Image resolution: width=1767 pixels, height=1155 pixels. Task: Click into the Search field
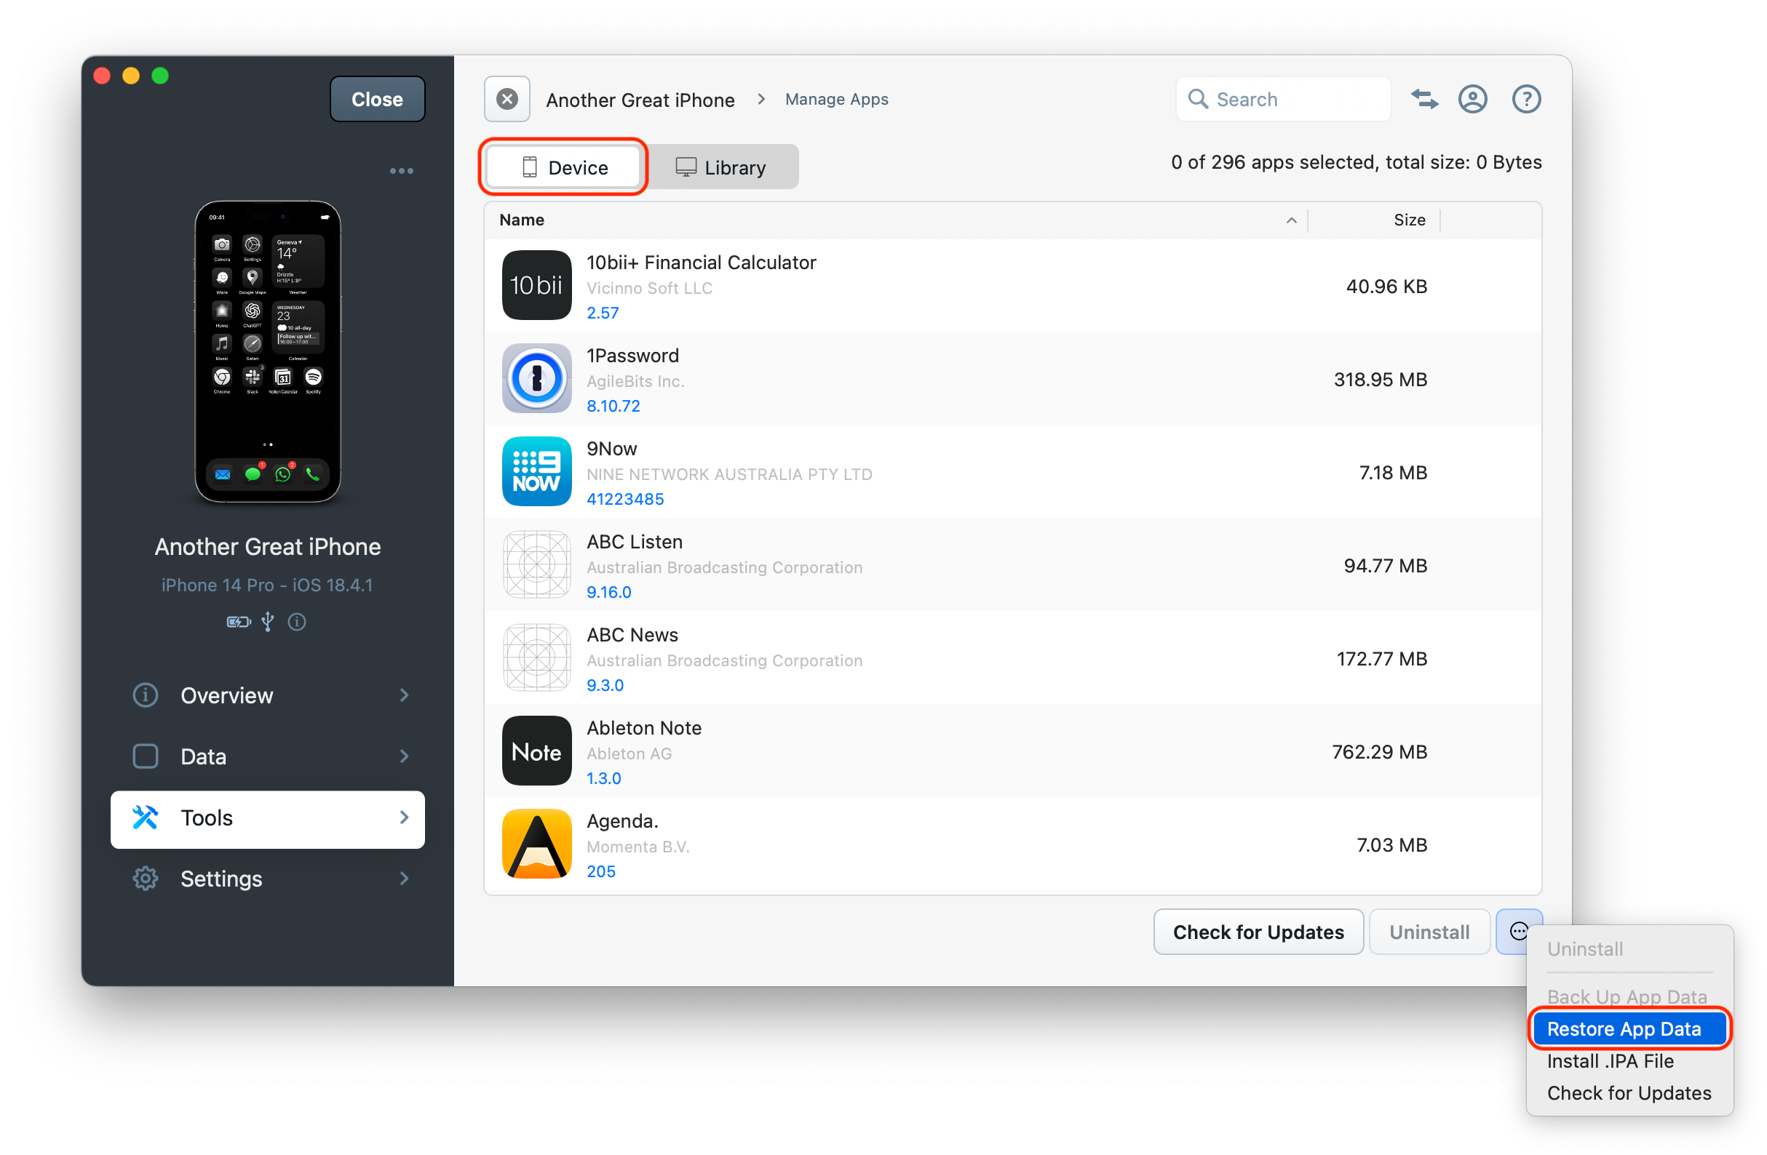(1283, 99)
